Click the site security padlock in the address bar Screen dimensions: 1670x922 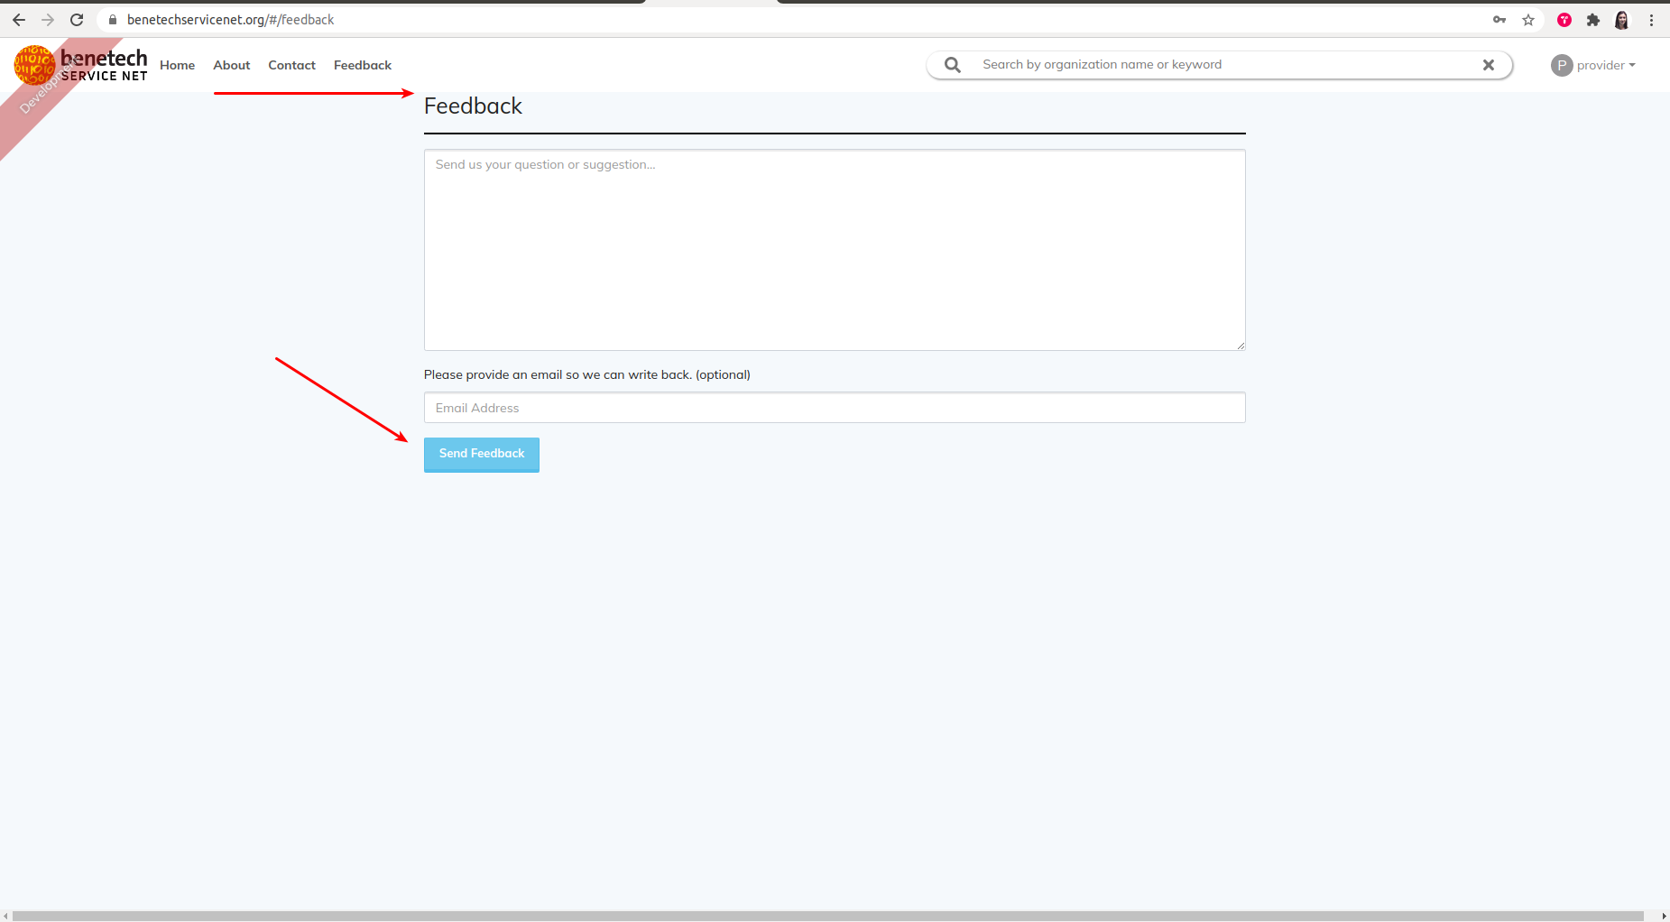[111, 19]
